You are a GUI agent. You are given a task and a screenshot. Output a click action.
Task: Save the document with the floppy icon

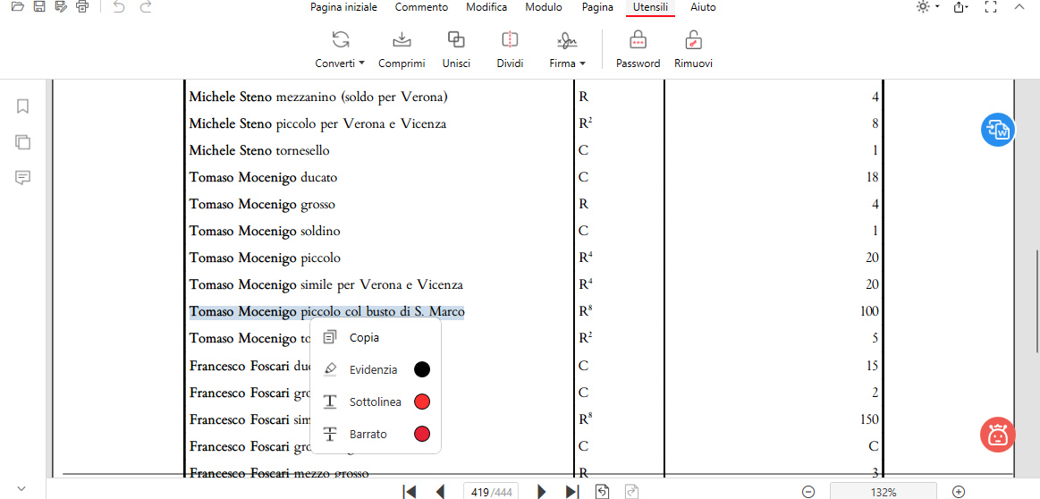click(39, 7)
